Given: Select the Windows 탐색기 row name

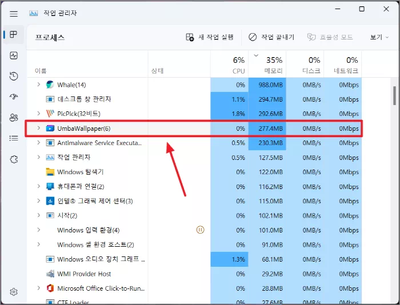Looking at the screenshot, I should pos(81,172).
